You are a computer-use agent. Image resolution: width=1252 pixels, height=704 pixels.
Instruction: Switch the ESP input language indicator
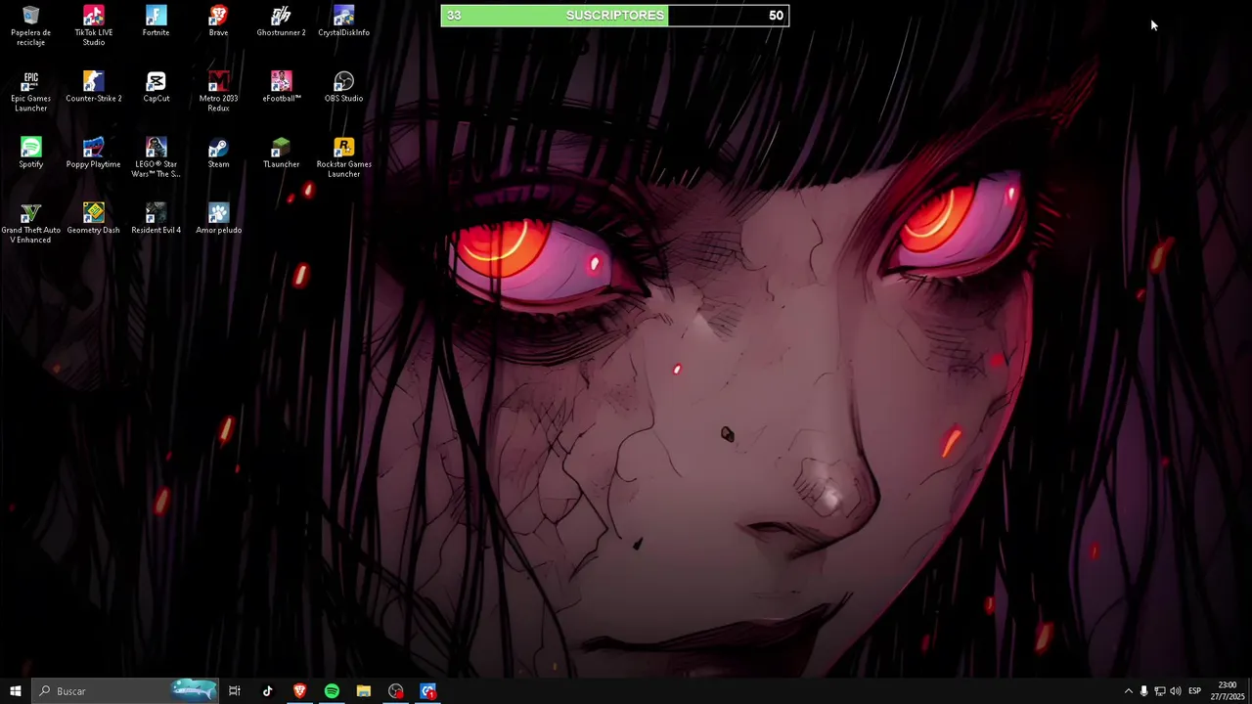tap(1194, 691)
